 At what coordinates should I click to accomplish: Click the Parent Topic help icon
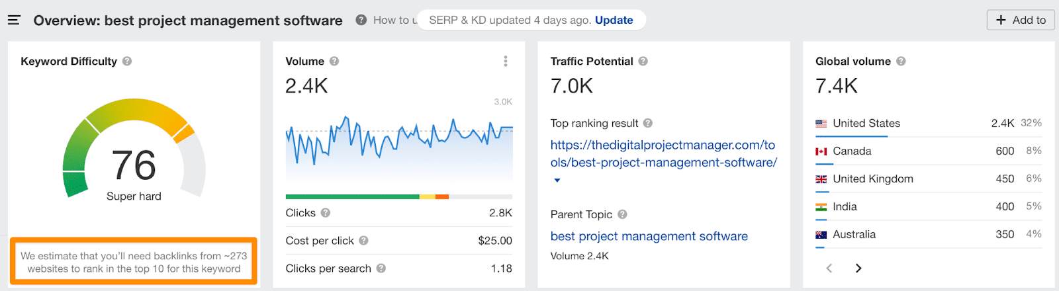click(622, 214)
